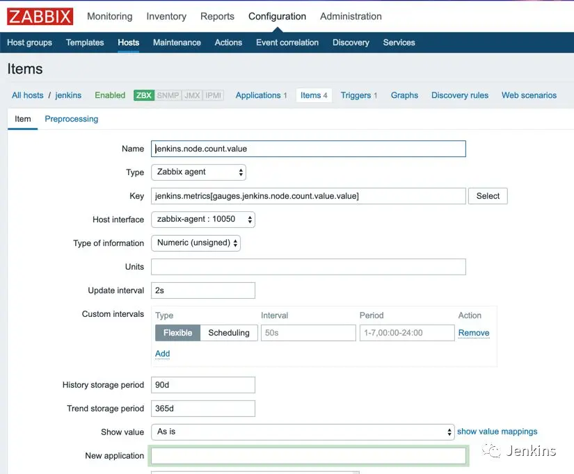574x474 pixels.
Task: Click the ZBX availability badge
Action: (144, 95)
